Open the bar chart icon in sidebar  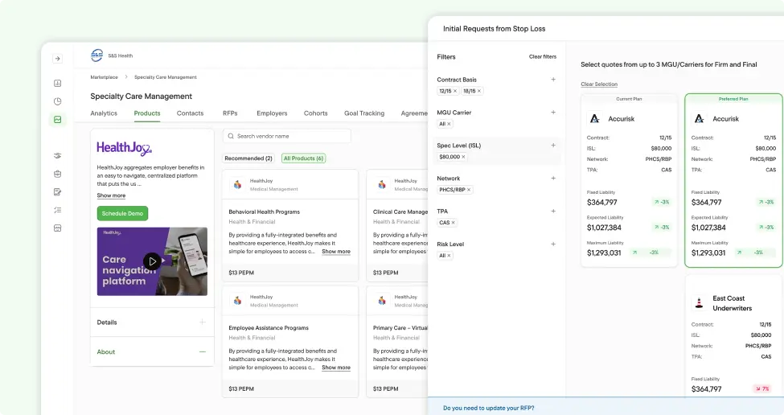57,83
